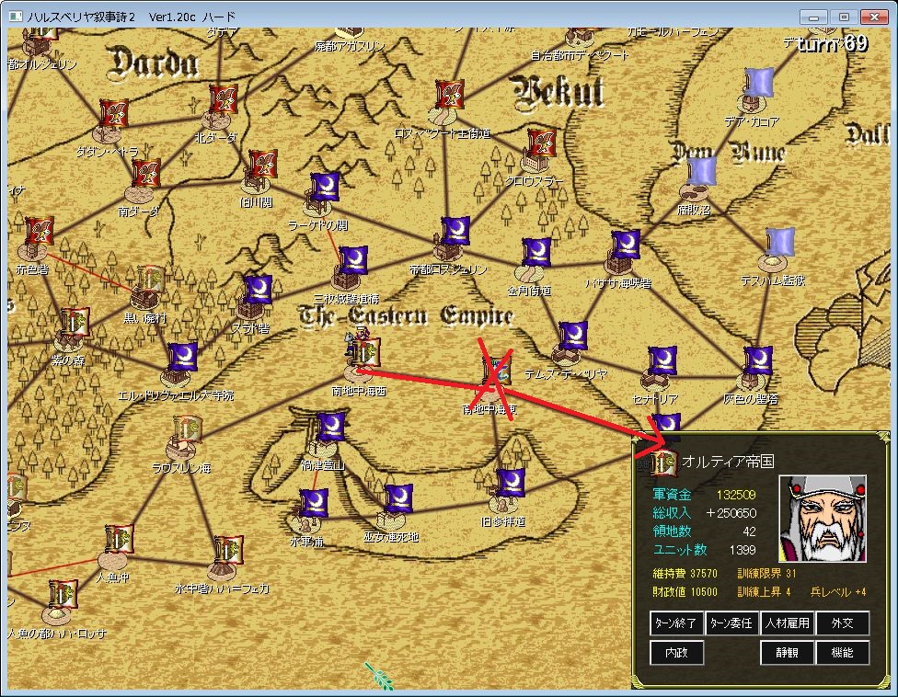The height and width of the screenshot is (697, 898).
Task: Click the ユニット数 value 1399
Action: click(743, 549)
